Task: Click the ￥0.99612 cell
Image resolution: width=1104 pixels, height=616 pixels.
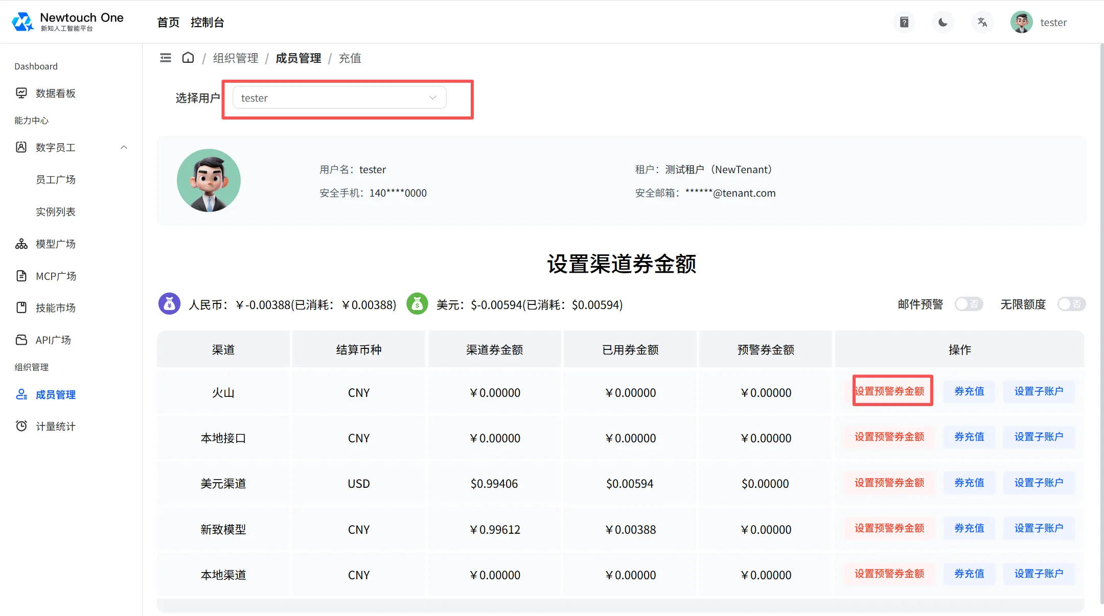Action: (494, 529)
